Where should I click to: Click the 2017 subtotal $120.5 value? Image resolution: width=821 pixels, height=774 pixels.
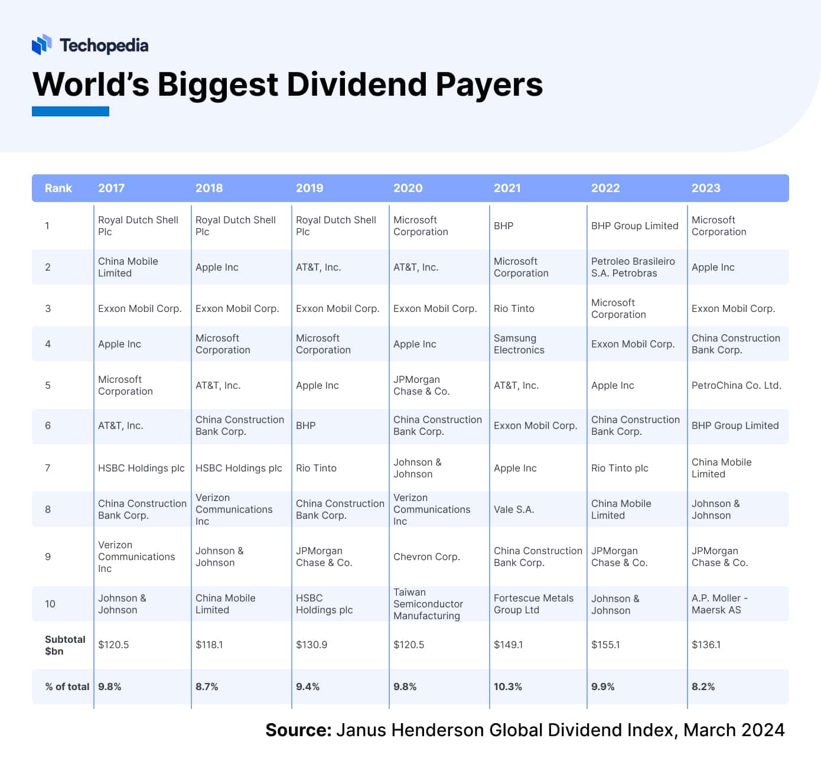[x=113, y=645]
